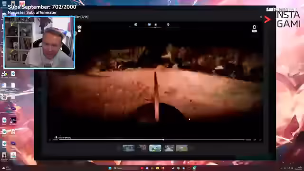Screen dimensions: 304x171
Task: Select the first thumbnail in the media strip
Action: click(x=128, y=148)
